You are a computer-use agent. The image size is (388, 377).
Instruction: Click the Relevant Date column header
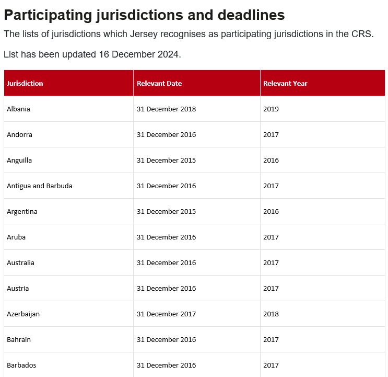tap(197, 83)
